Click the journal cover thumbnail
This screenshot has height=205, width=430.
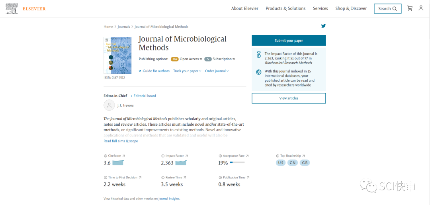pos(117,55)
